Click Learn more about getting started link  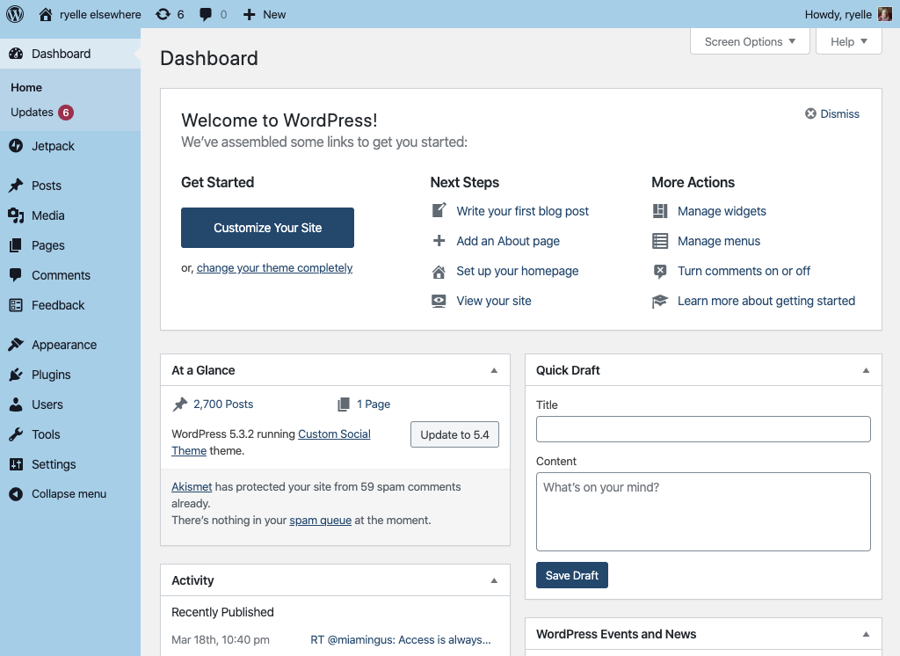766,301
